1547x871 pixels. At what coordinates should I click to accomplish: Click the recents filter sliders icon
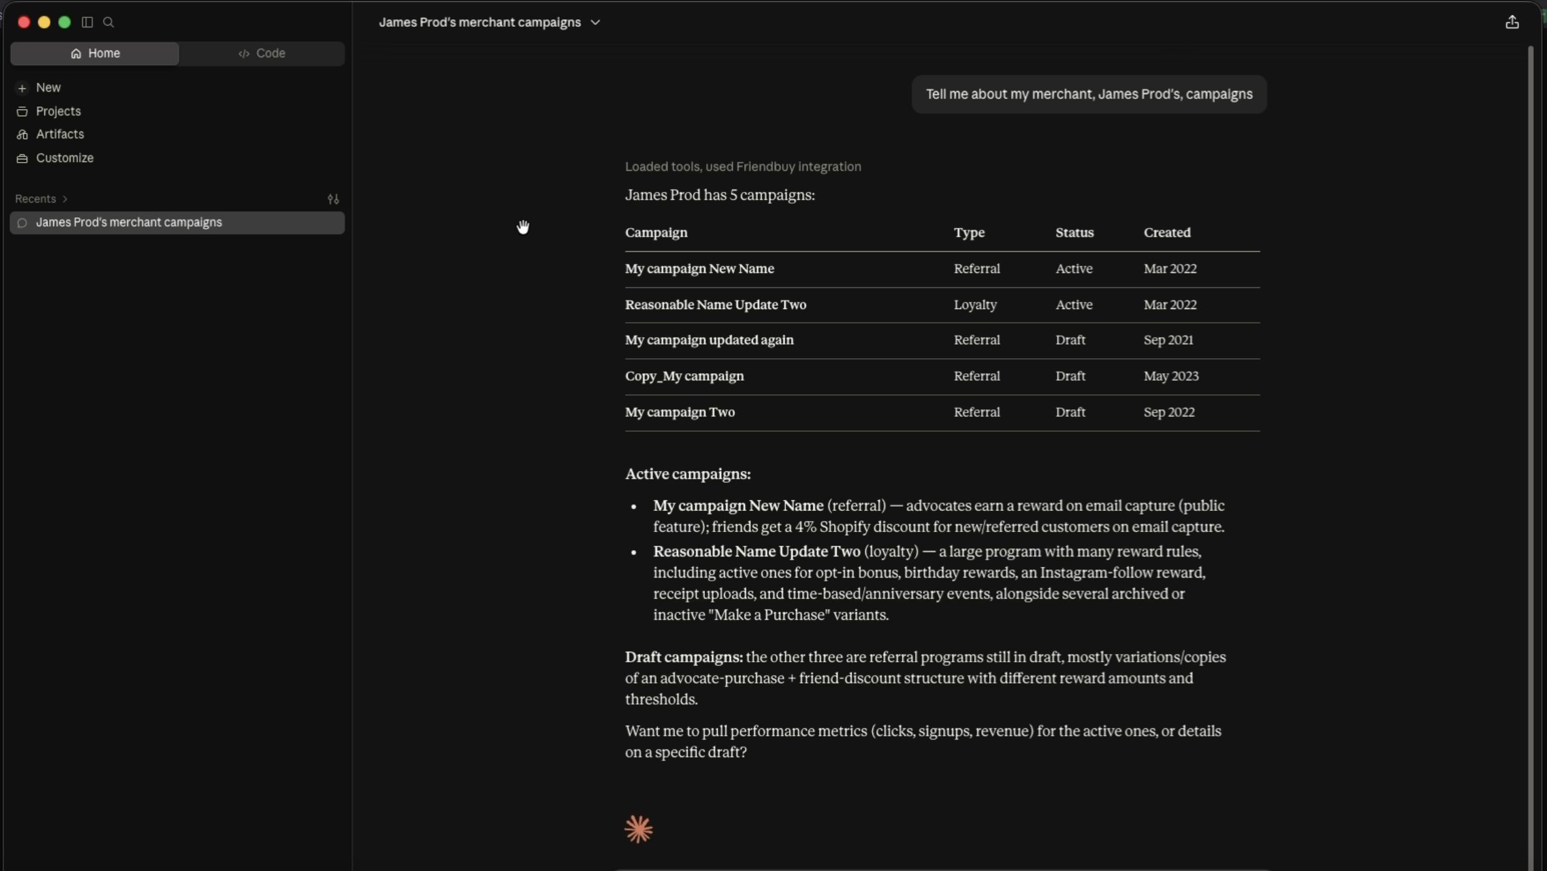tap(333, 199)
